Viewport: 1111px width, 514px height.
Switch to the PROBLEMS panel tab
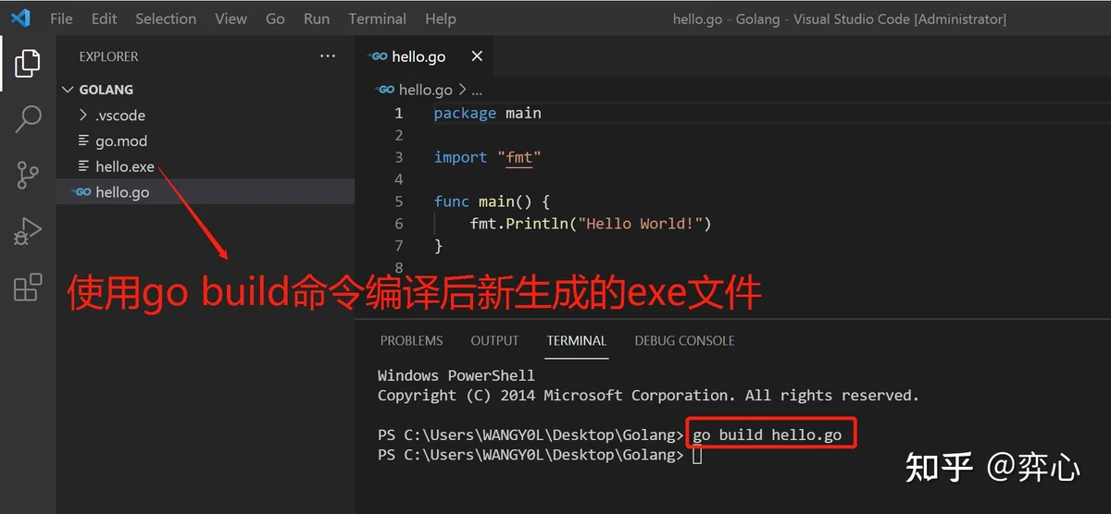[x=411, y=340]
